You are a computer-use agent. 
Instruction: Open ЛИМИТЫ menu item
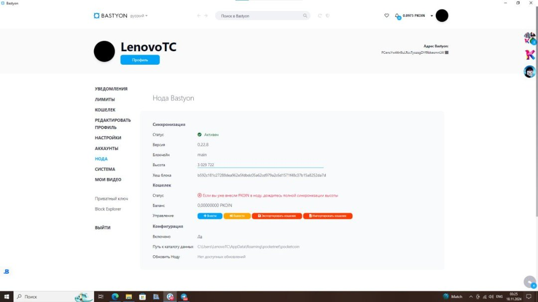click(105, 100)
